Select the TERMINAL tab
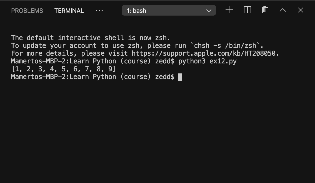Screen dimensions: 315x183 click(69, 11)
